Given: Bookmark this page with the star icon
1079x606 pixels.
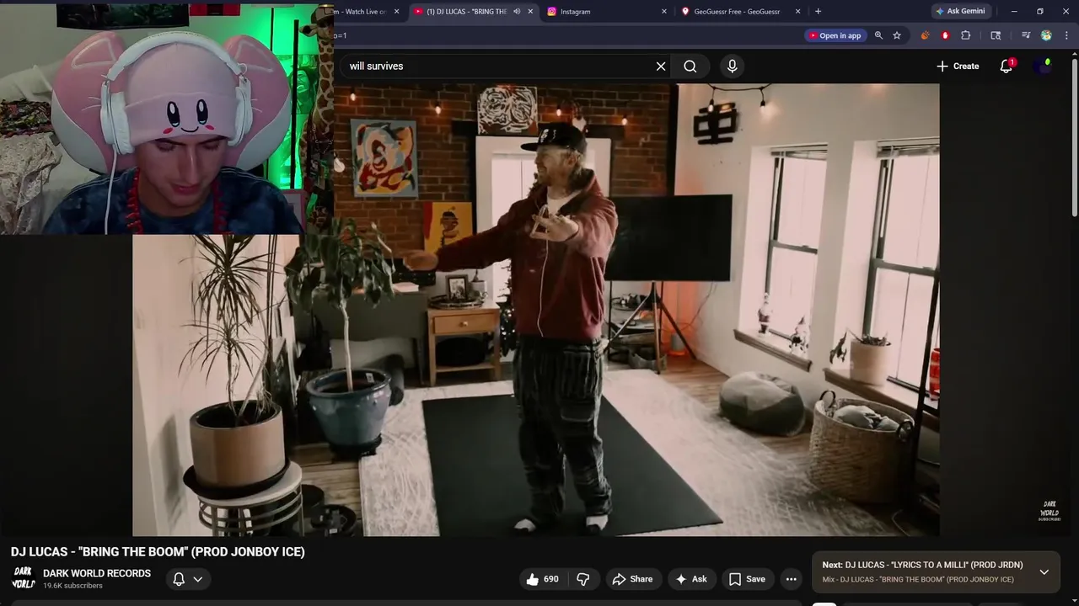Looking at the screenshot, I should coord(897,35).
